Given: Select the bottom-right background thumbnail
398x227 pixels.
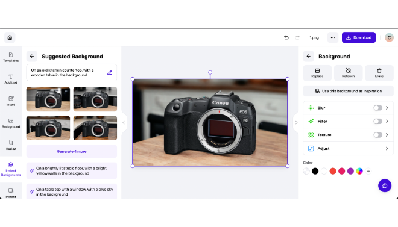Looking at the screenshot, I should (95, 128).
